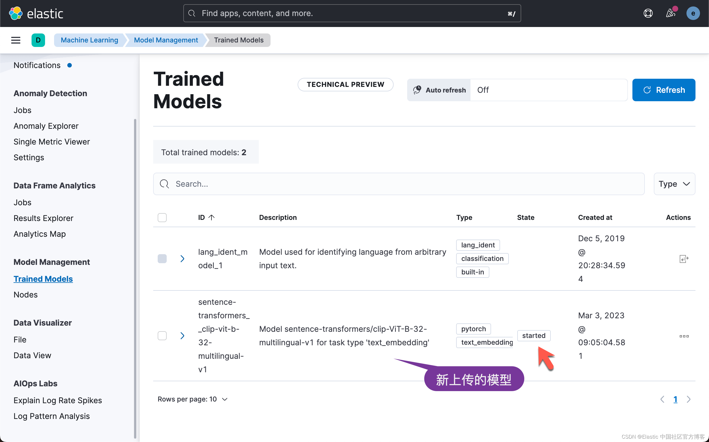The image size is (709, 442).
Task: Open the hamburger navigation menu
Action: click(x=16, y=40)
